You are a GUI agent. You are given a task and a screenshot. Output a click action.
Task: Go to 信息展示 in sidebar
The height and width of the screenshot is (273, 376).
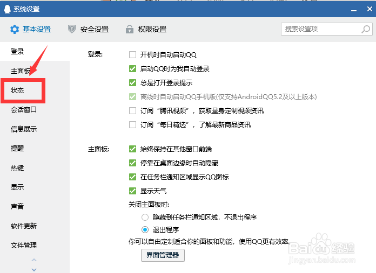[24, 129]
